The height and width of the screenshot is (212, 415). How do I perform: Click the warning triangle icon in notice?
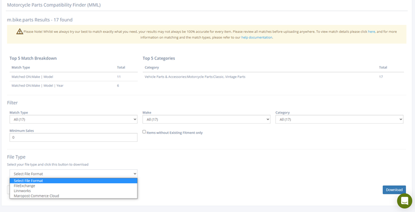coord(20,32)
